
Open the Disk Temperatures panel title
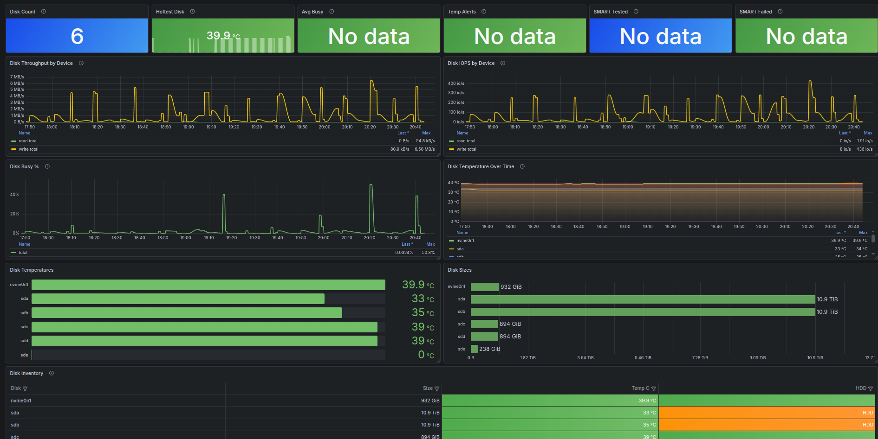click(32, 270)
